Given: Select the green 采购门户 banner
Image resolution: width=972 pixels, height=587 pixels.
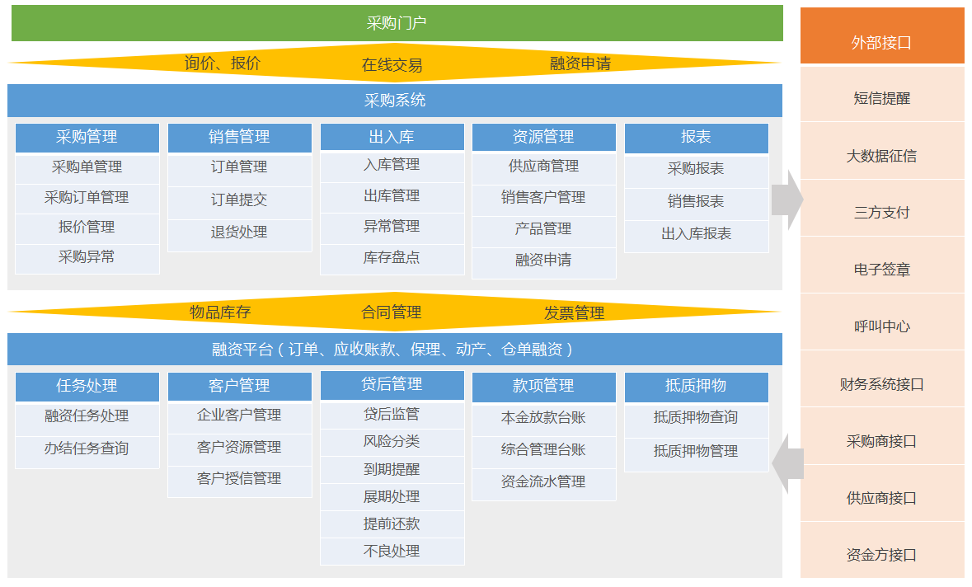Looking at the screenshot, I should [397, 23].
